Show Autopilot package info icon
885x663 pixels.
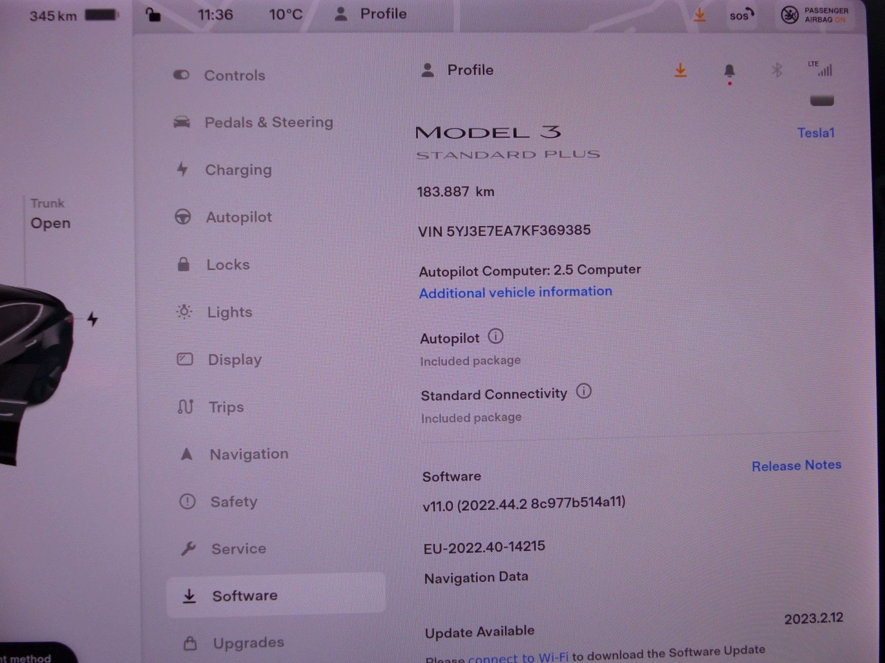click(496, 336)
